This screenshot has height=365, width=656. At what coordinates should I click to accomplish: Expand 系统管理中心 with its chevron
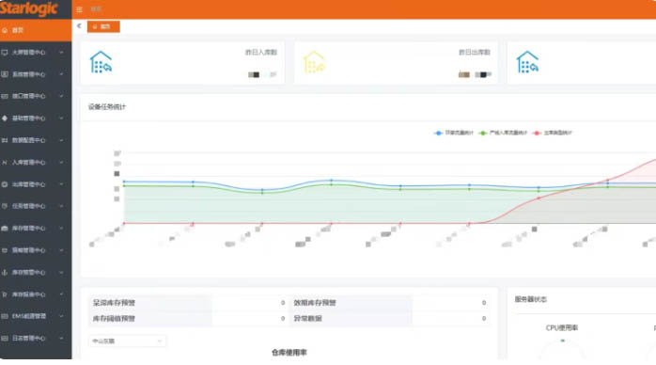pyautogui.click(x=61, y=74)
